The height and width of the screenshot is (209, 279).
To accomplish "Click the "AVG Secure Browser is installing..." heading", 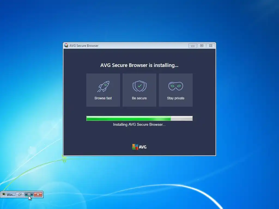I will point(139,65).
